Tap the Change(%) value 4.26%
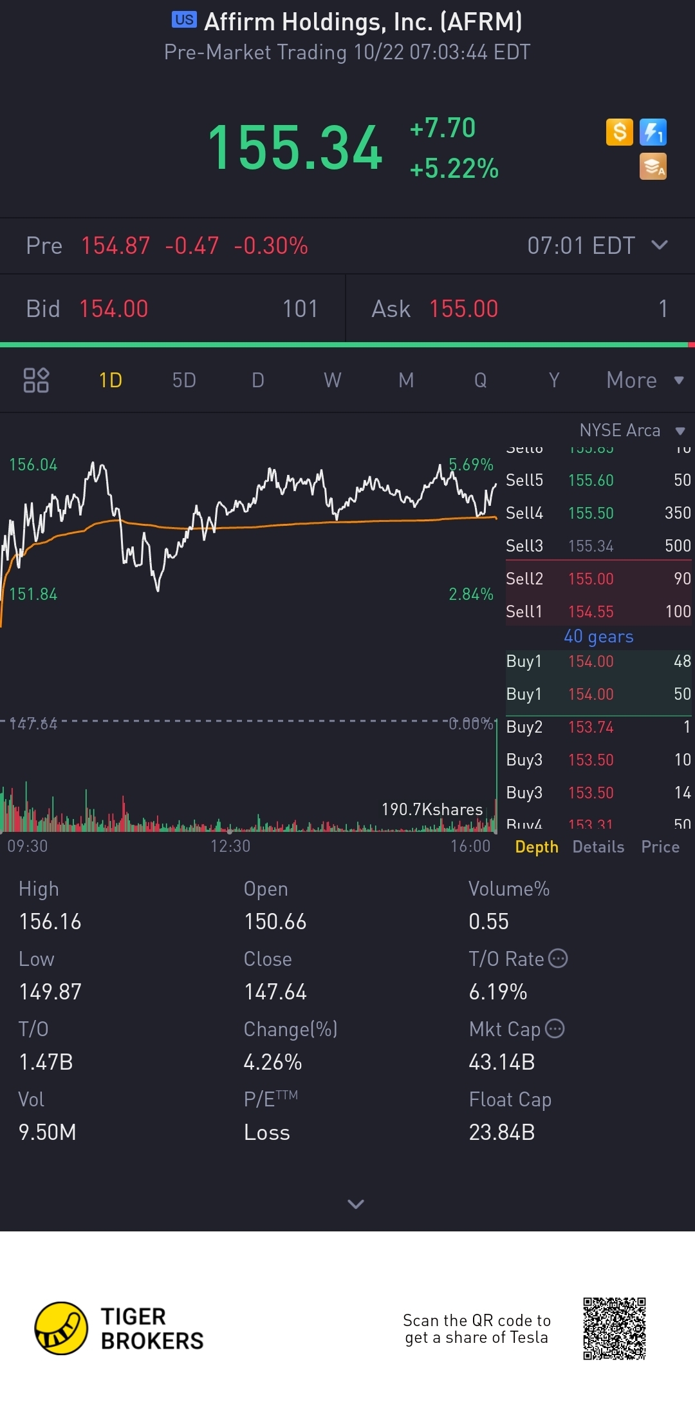This screenshot has width=695, height=1426. click(x=273, y=1062)
